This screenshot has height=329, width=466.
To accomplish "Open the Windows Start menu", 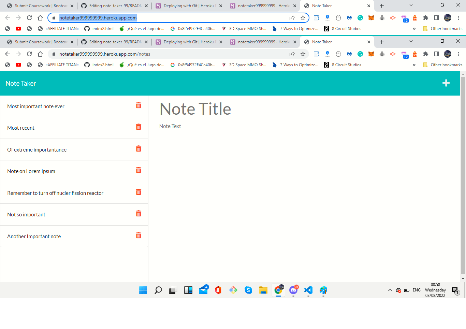I will (143, 290).
